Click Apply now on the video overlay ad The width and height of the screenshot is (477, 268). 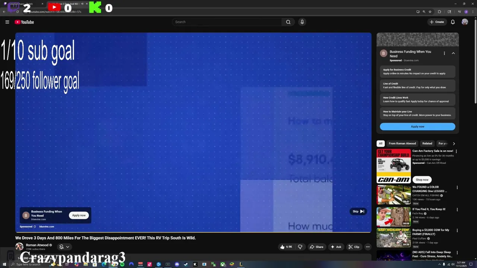(x=79, y=215)
